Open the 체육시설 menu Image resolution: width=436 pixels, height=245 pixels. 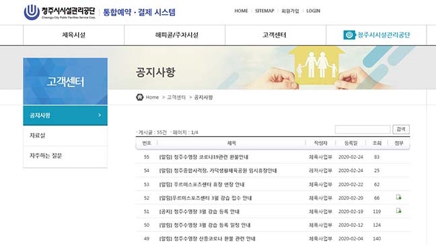coord(74,35)
